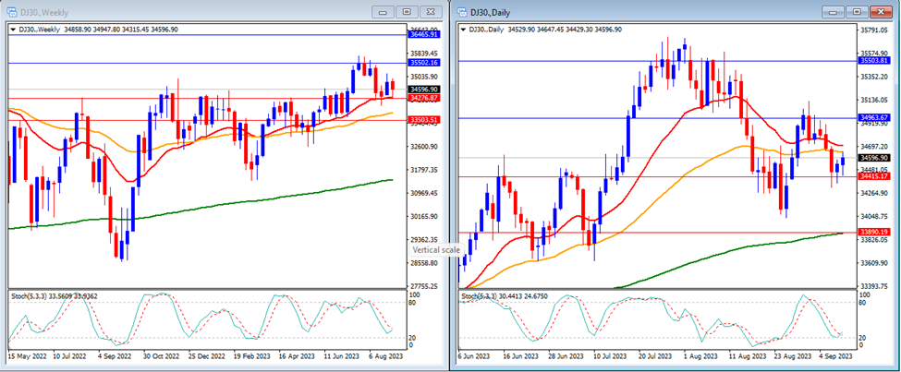Click the 34415.17 red price label in Daily chart
Viewport: 901px width, 372px height.
(x=874, y=176)
